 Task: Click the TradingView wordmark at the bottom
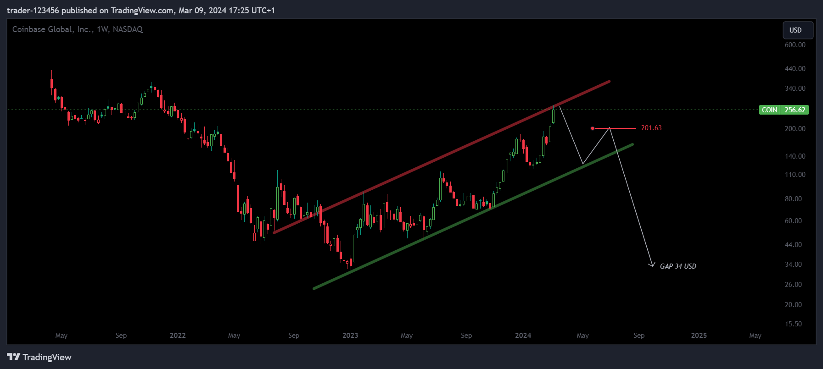[47, 357]
